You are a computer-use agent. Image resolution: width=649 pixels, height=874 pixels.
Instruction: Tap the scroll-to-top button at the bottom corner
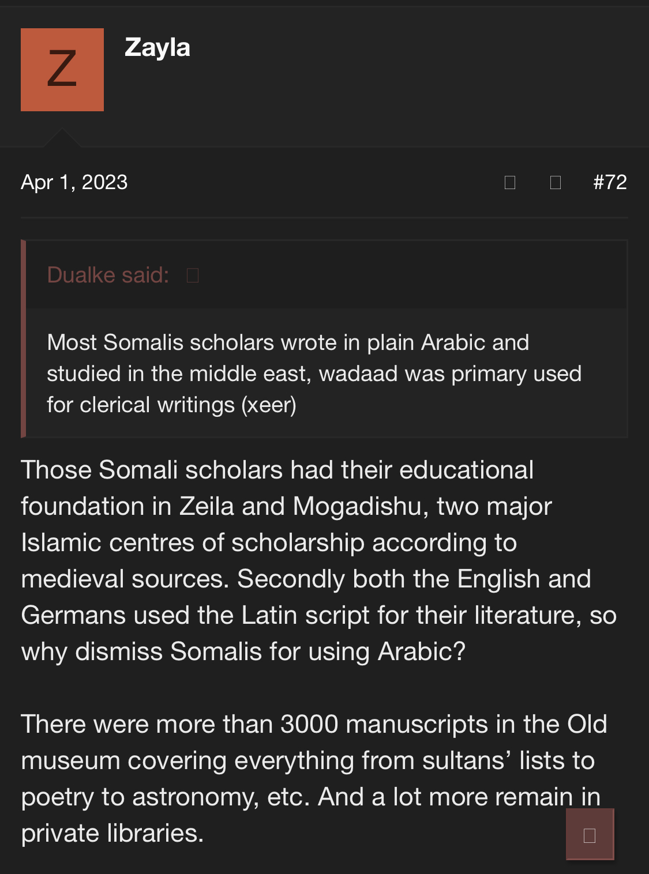pos(590,834)
